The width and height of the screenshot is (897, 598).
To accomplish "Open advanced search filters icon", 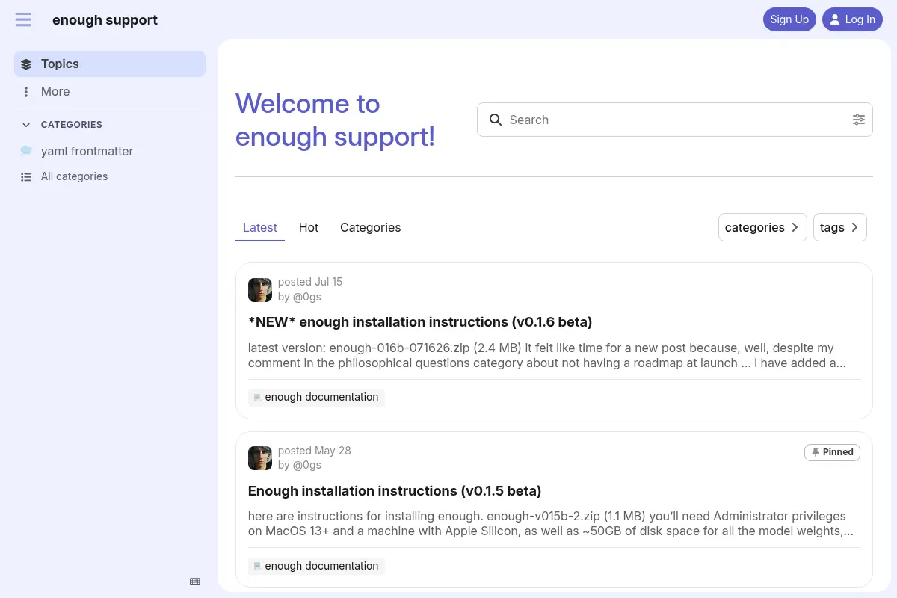I will [x=859, y=120].
